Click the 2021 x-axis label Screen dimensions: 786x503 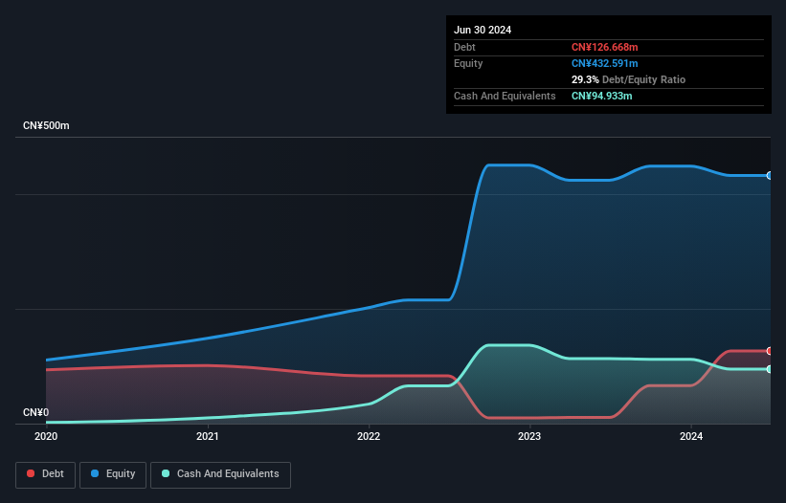[208, 436]
